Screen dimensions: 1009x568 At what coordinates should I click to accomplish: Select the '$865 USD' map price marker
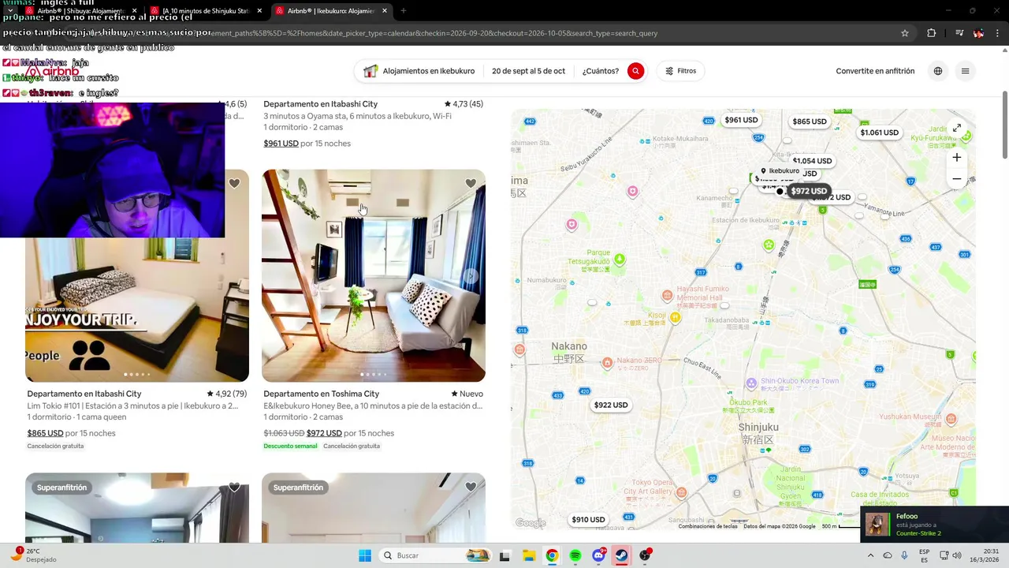pyautogui.click(x=810, y=121)
